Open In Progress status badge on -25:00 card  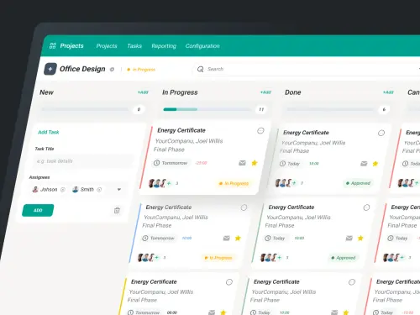coord(234,183)
